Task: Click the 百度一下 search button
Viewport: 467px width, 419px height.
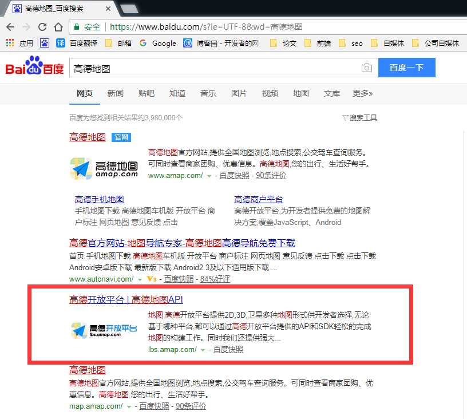Action: (x=407, y=68)
